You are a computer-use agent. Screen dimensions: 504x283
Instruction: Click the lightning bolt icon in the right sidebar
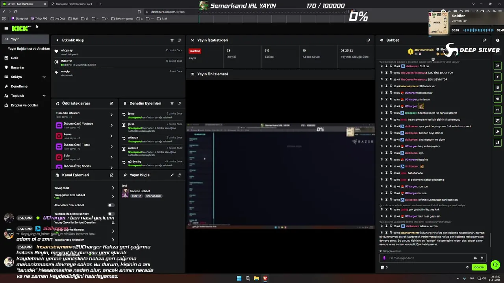coord(498,77)
